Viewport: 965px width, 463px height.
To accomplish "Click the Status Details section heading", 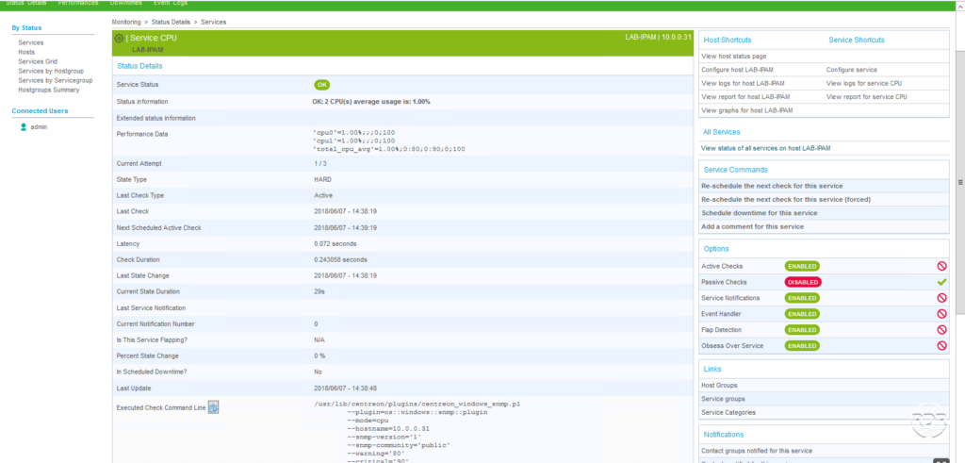I will click(x=139, y=66).
